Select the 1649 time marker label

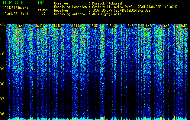166,26
